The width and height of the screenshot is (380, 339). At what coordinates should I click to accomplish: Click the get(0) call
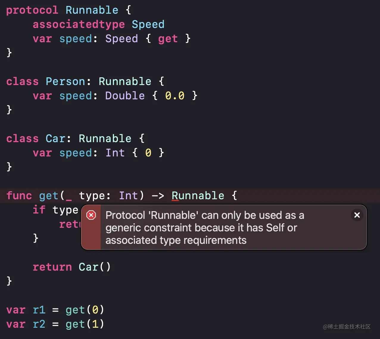pos(85,310)
